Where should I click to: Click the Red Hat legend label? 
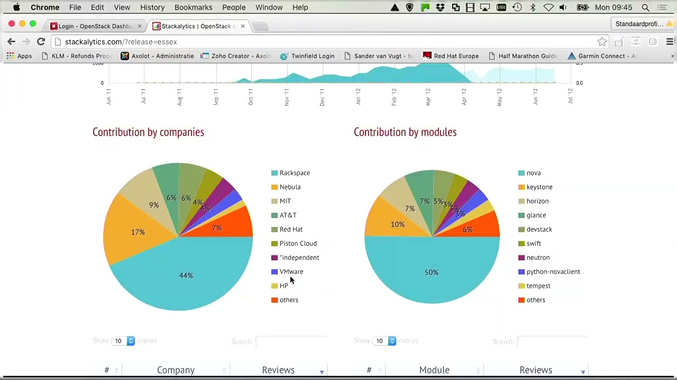[x=291, y=230]
